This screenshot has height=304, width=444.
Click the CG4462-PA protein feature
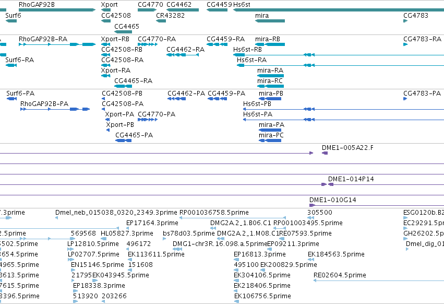pyautogui.click(x=177, y=99)
